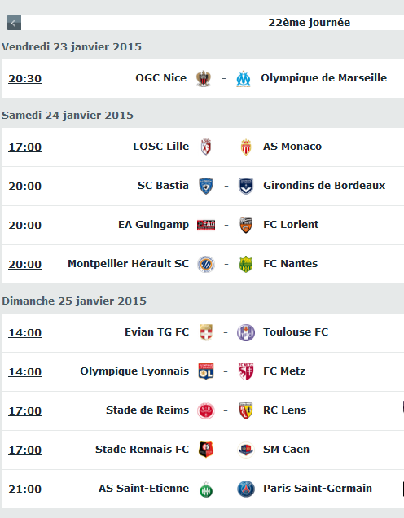This screenshot has width=404, height=518.
Task: Select the FC Metz team name
Action: [x=284, y=371]
